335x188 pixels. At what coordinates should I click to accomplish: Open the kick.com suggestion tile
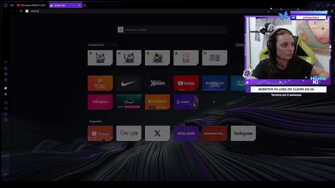coord(186,133)
